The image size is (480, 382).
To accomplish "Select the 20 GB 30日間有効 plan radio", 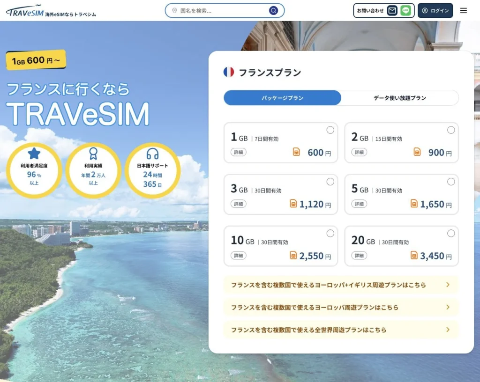I will [x=451, y=233].
